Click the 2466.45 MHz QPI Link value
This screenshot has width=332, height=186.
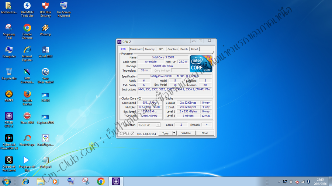pyautogui.click(x=149, y=116)
